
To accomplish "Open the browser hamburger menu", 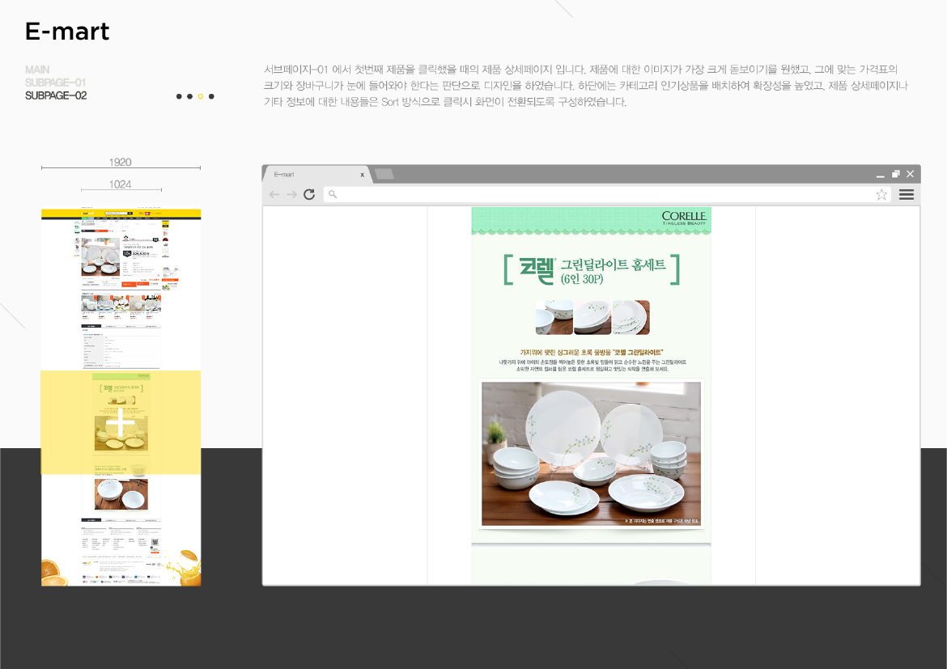I will click(x=907, y=194).
